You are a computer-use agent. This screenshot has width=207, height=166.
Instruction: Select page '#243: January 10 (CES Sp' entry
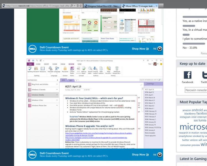click(x=153, y=127)
